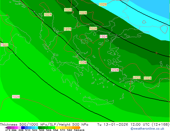Viewport: 170px width, 131px height.
Task: Select the chart title 'Thickness 500/1000 hPa/SLP/Height 500 hPa'
Action: pyautogui.click(x=44, y=125)
